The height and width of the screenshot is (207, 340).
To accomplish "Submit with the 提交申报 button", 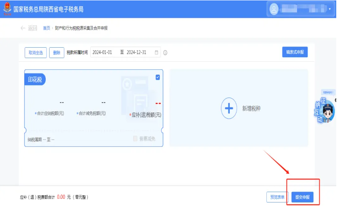I will coord(302,197).
